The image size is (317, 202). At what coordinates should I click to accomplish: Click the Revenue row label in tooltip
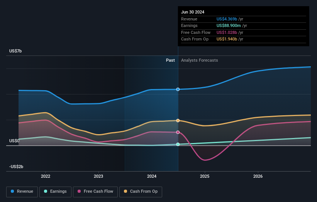tap(189, 19)
